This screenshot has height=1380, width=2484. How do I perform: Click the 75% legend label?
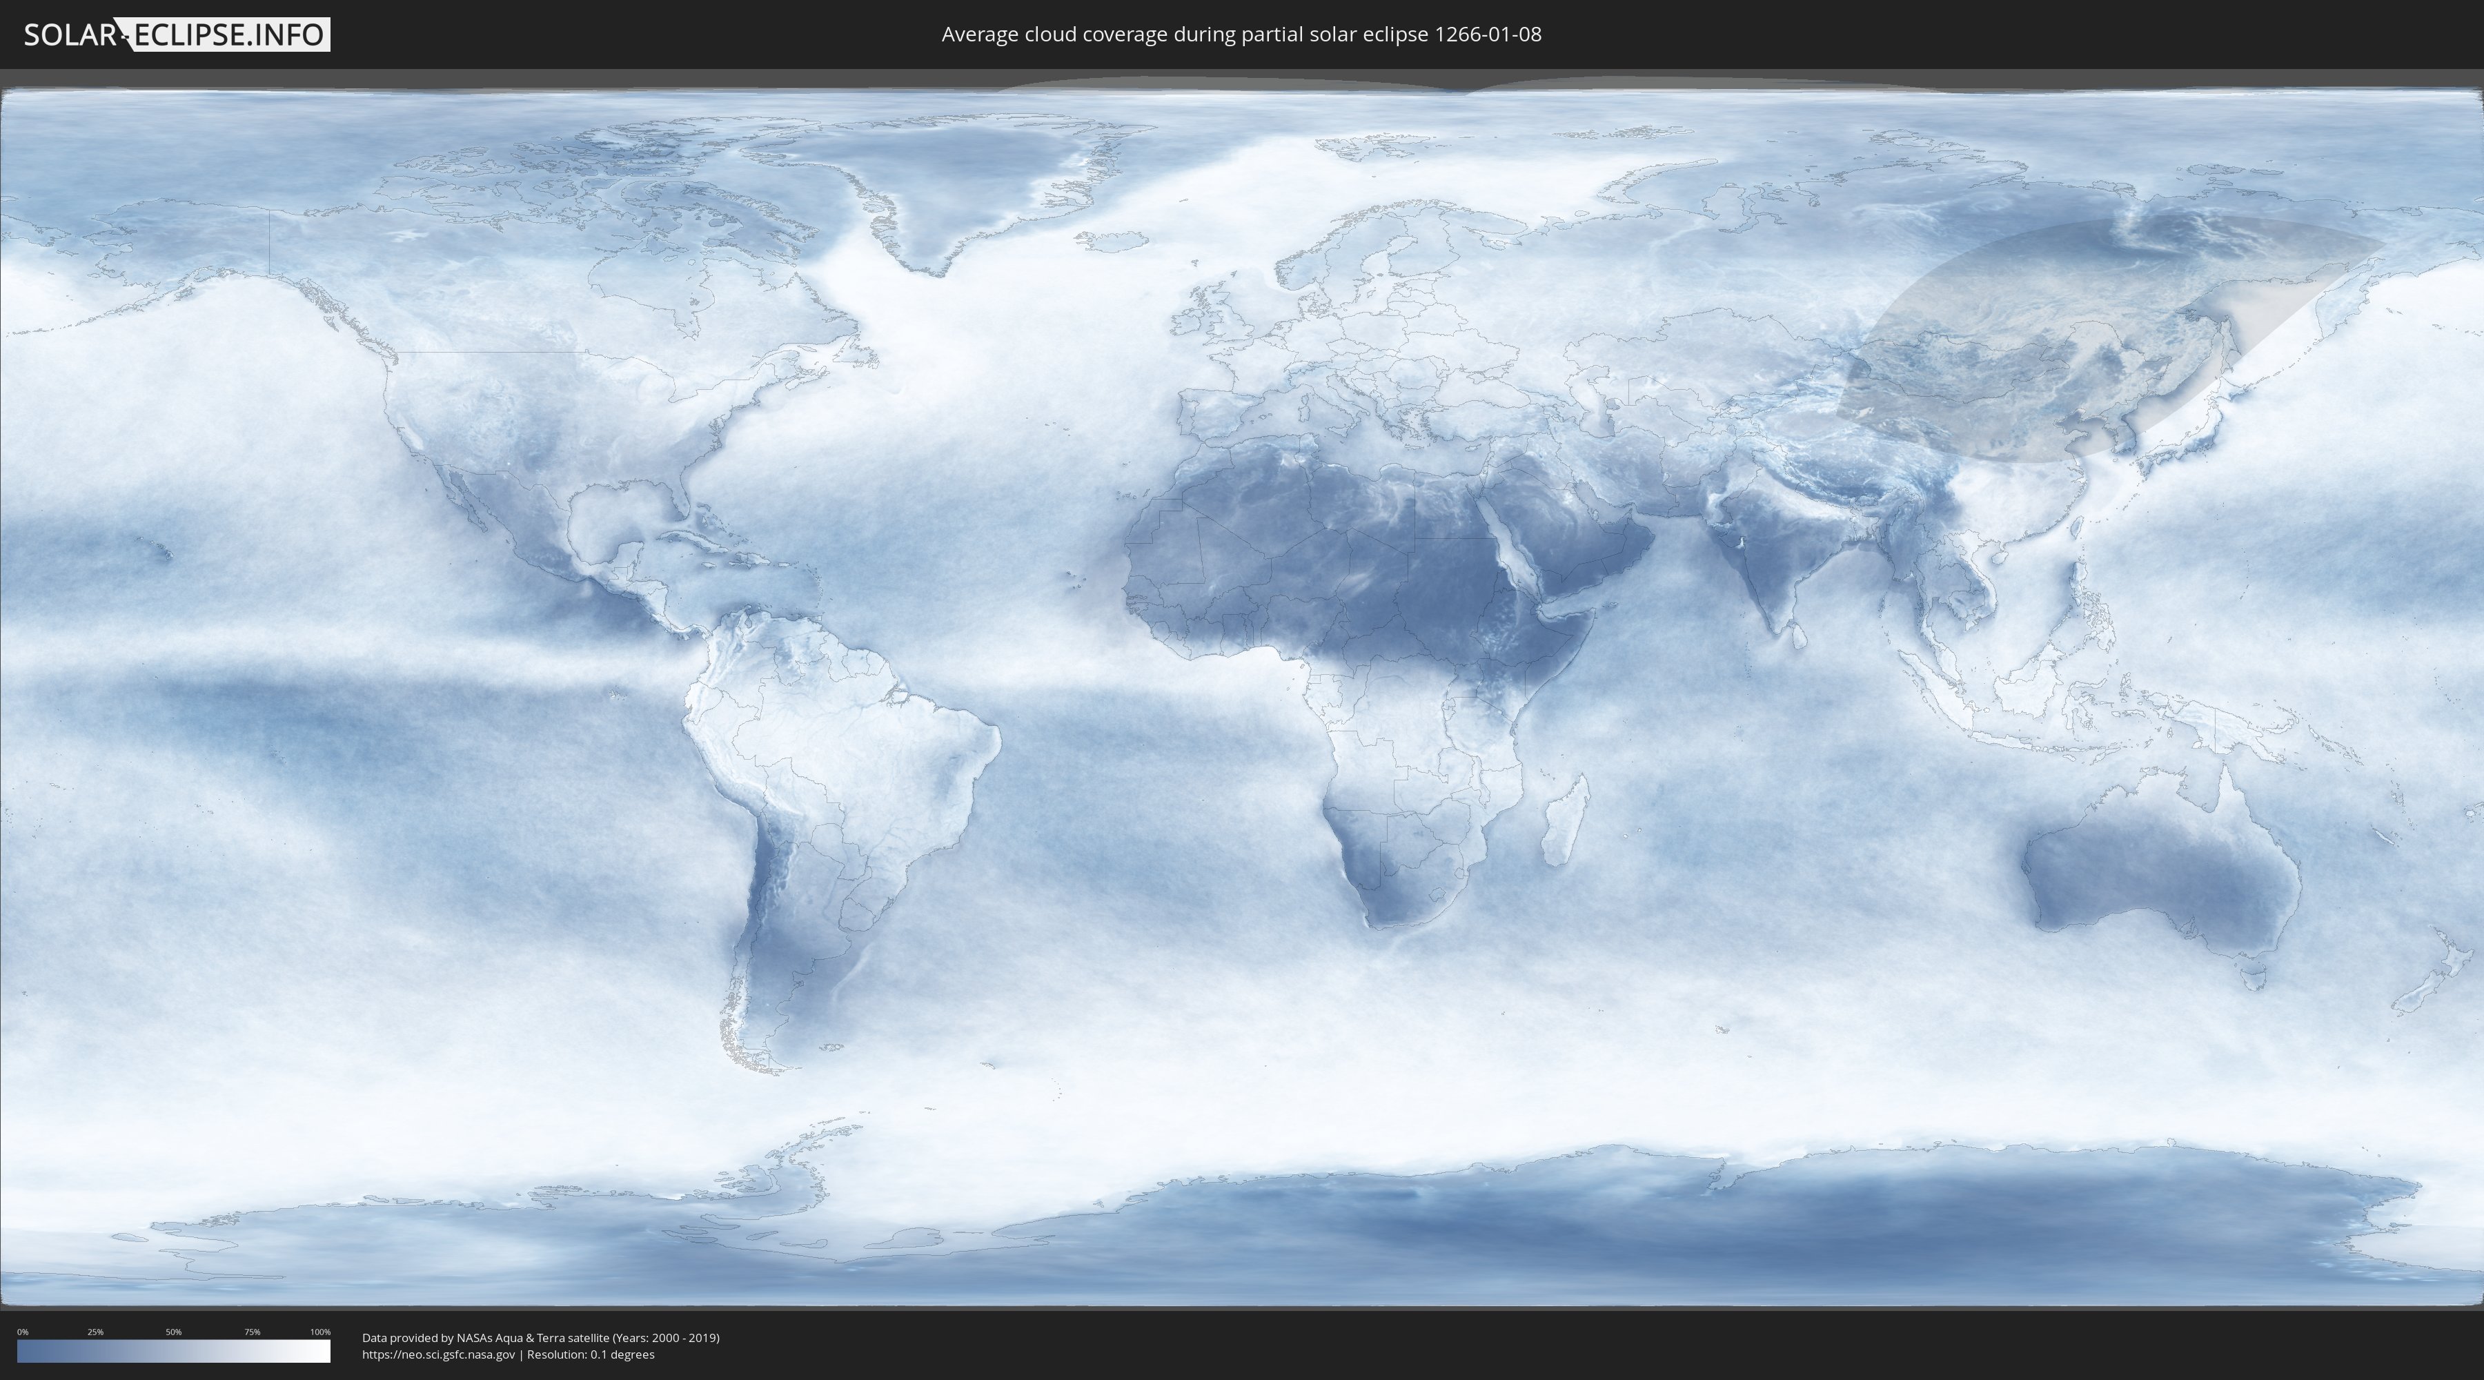pos(252,1332)
